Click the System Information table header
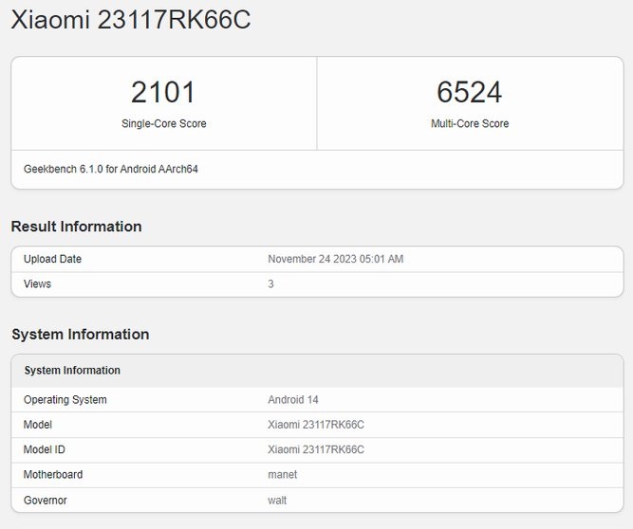Viewport: 633px width, 529px height. pos(72,370)
